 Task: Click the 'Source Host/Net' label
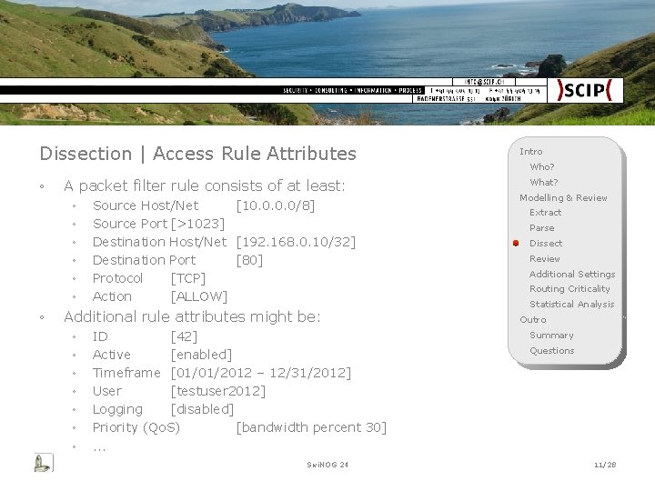146,205
